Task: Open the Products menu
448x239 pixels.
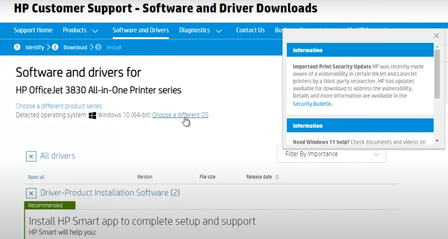Action: coord(75,30)
